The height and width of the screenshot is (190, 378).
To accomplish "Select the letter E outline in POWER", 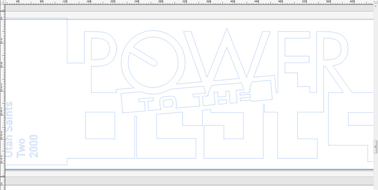I will tap(294, 62).
